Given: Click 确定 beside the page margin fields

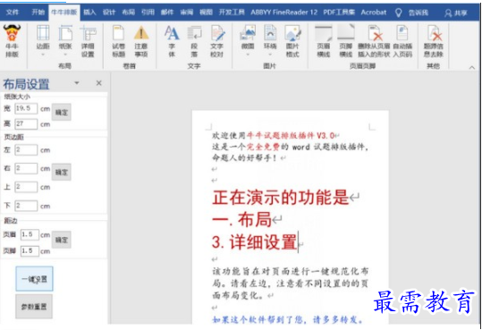Looking at the screenshot, I should coord(62,172).
